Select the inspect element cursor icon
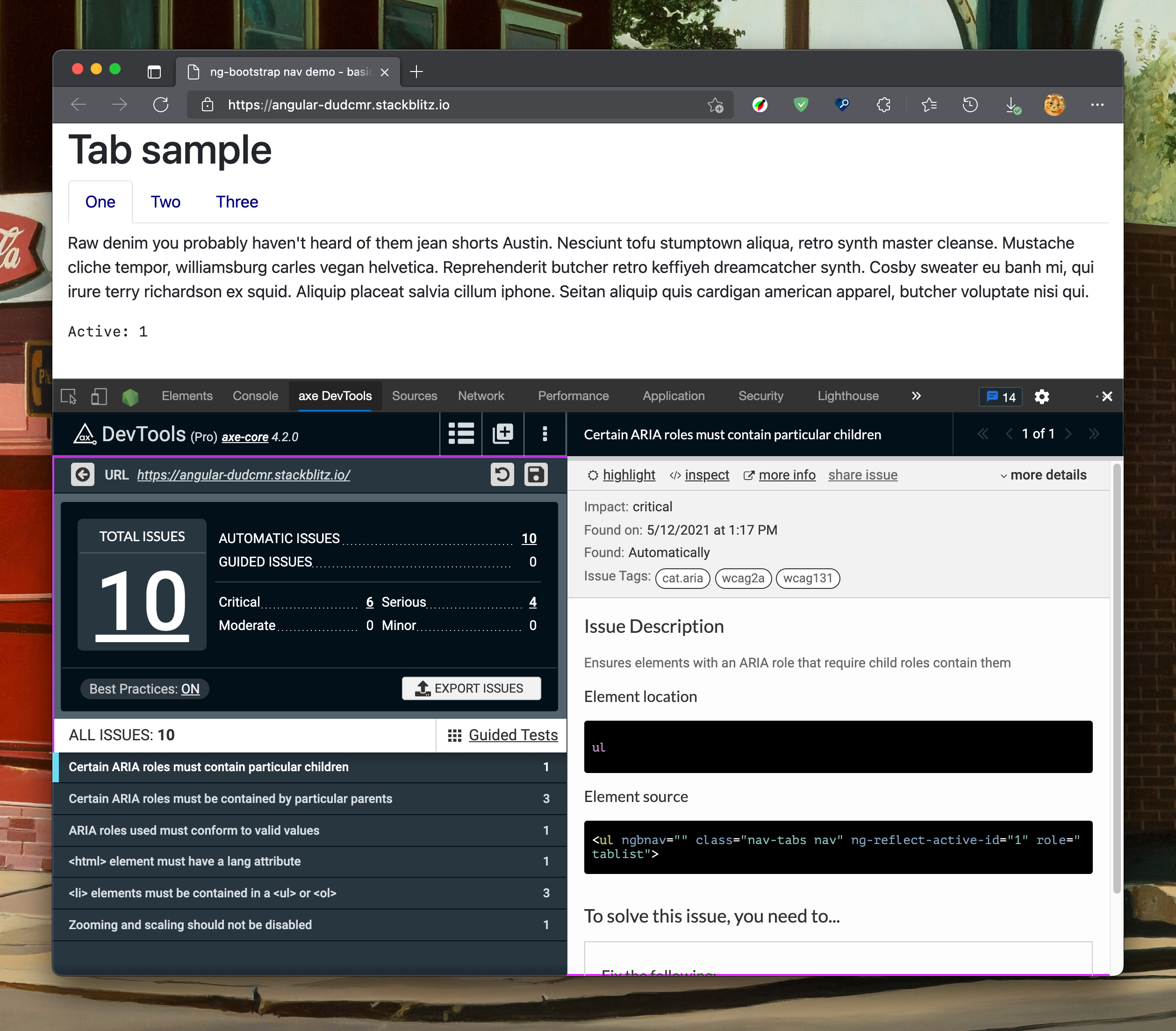The image size is (1176, 1031). point(68,396)
